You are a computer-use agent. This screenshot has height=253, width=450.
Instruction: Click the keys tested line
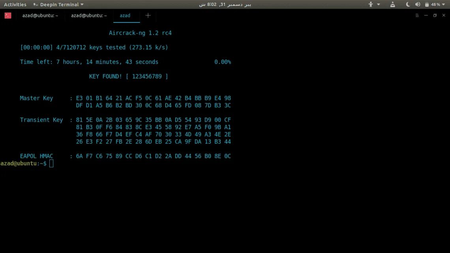click(94, 47)
